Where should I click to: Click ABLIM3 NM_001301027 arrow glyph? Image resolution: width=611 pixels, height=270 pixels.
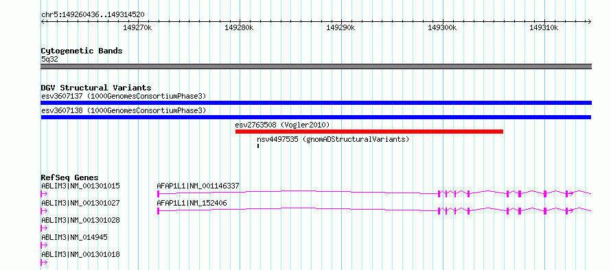click(x=44, y=211)
